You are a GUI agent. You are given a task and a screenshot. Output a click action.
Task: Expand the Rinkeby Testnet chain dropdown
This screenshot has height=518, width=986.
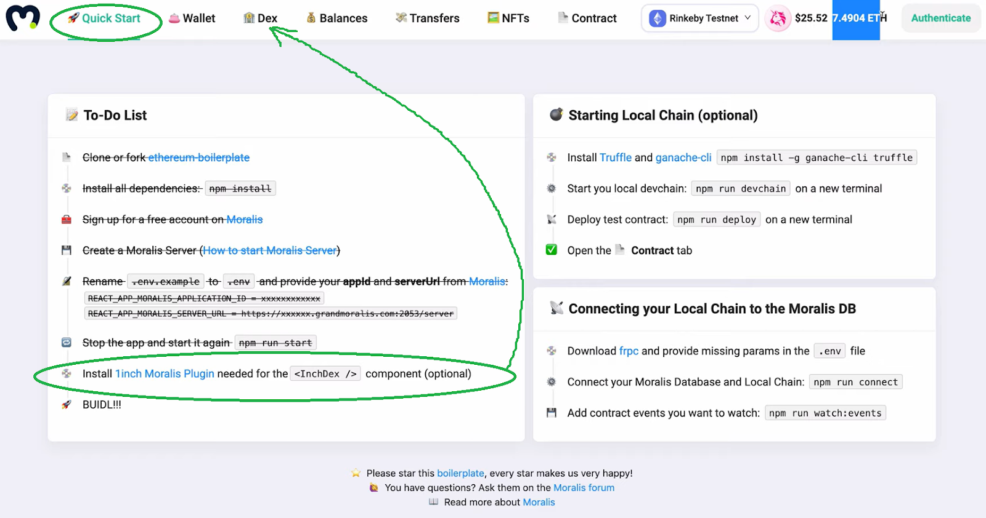pos(700,18)
